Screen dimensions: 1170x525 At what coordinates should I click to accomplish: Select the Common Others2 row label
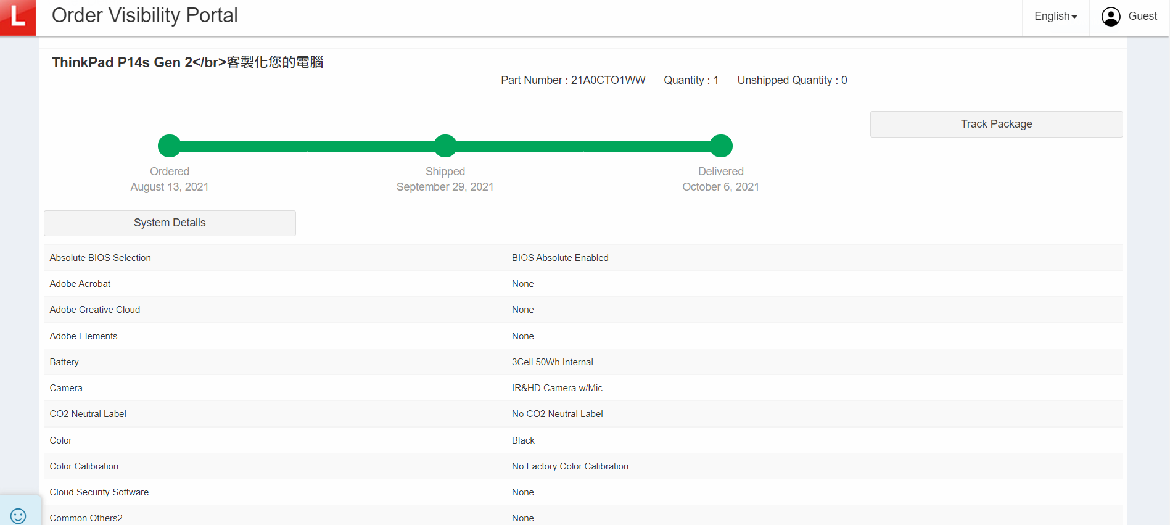(86, 518)
